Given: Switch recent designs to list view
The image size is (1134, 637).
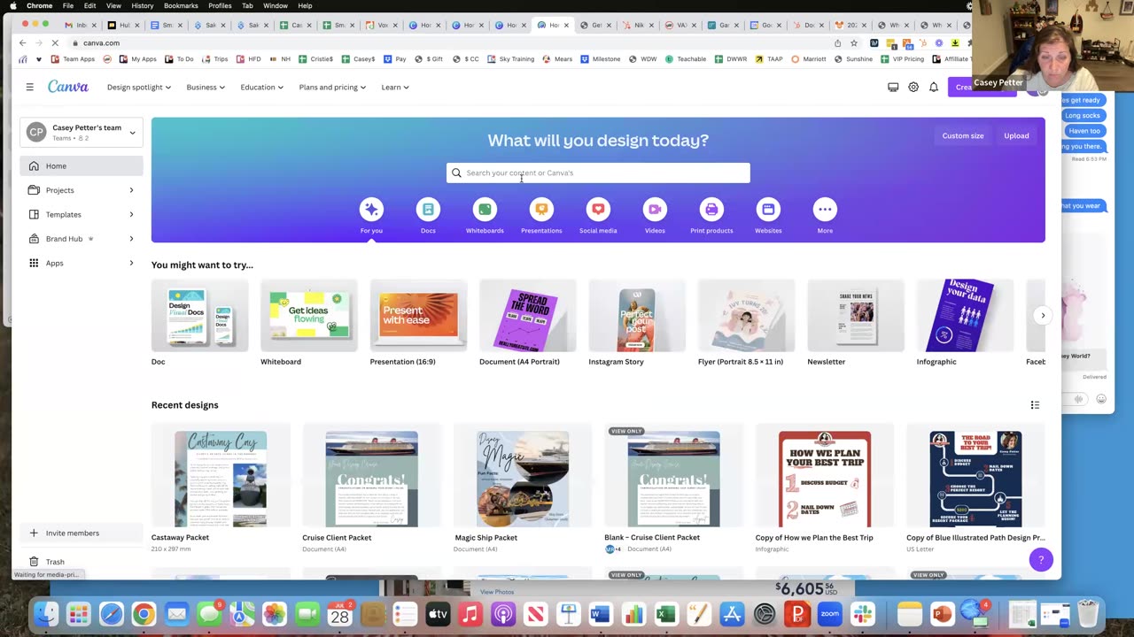Looking at the screenshot, I should point(1035,405).
